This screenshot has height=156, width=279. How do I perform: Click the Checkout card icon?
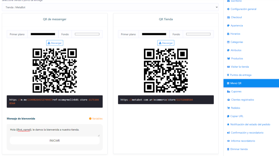pyautogui.click(x=229, y=17)
